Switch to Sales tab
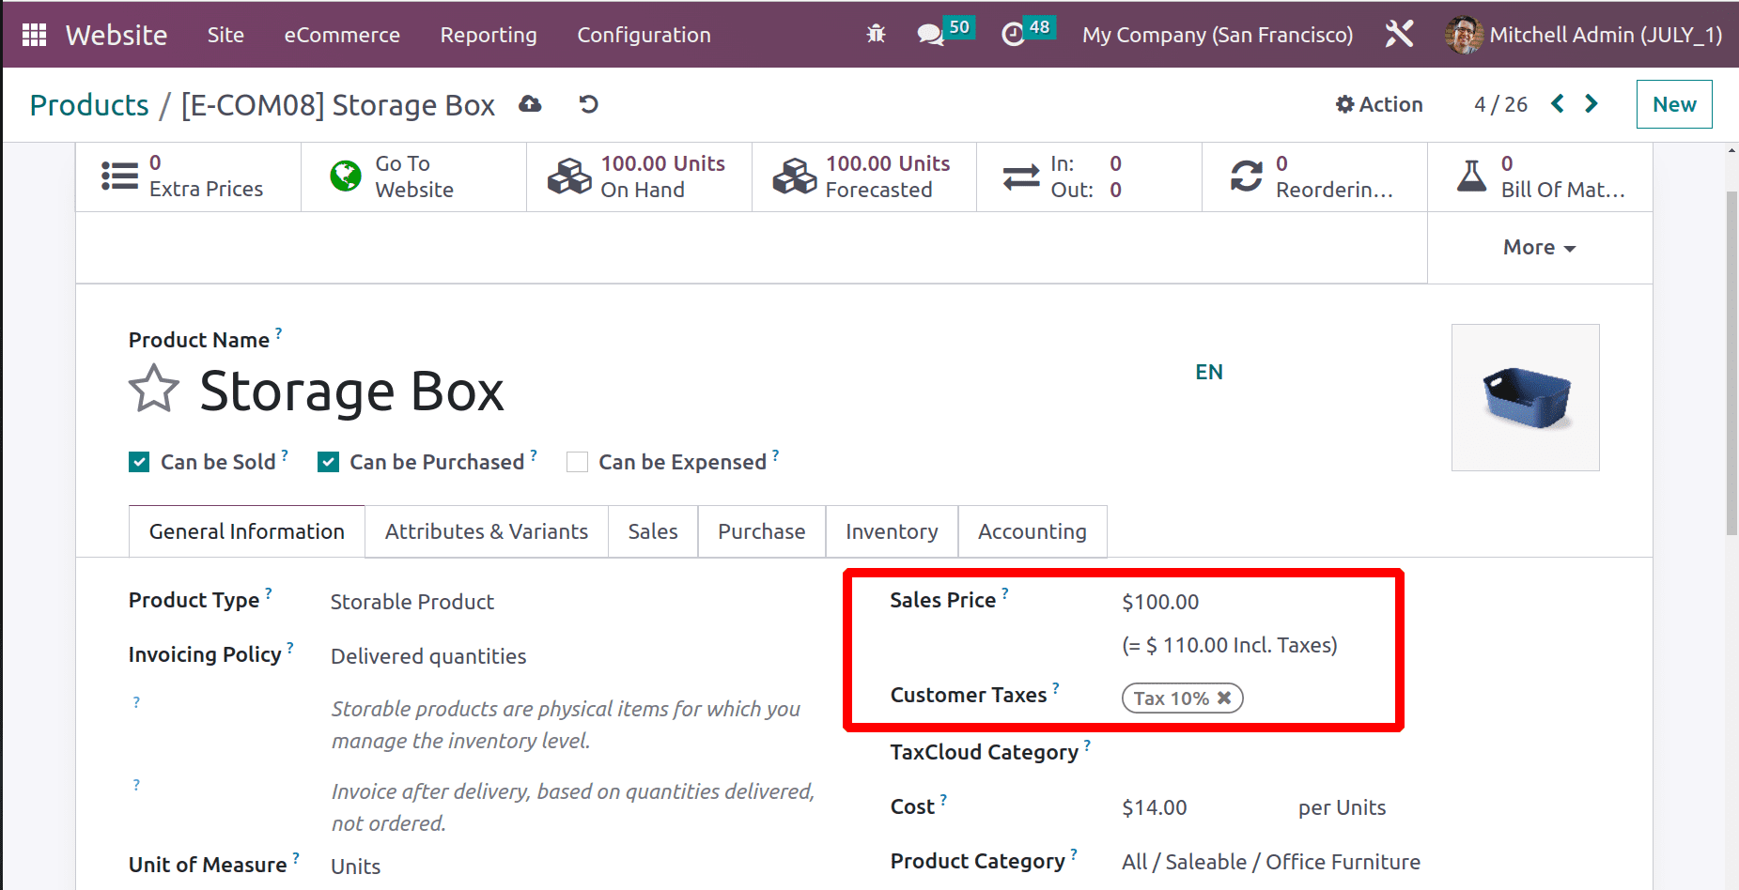 (x=653, y=531)
